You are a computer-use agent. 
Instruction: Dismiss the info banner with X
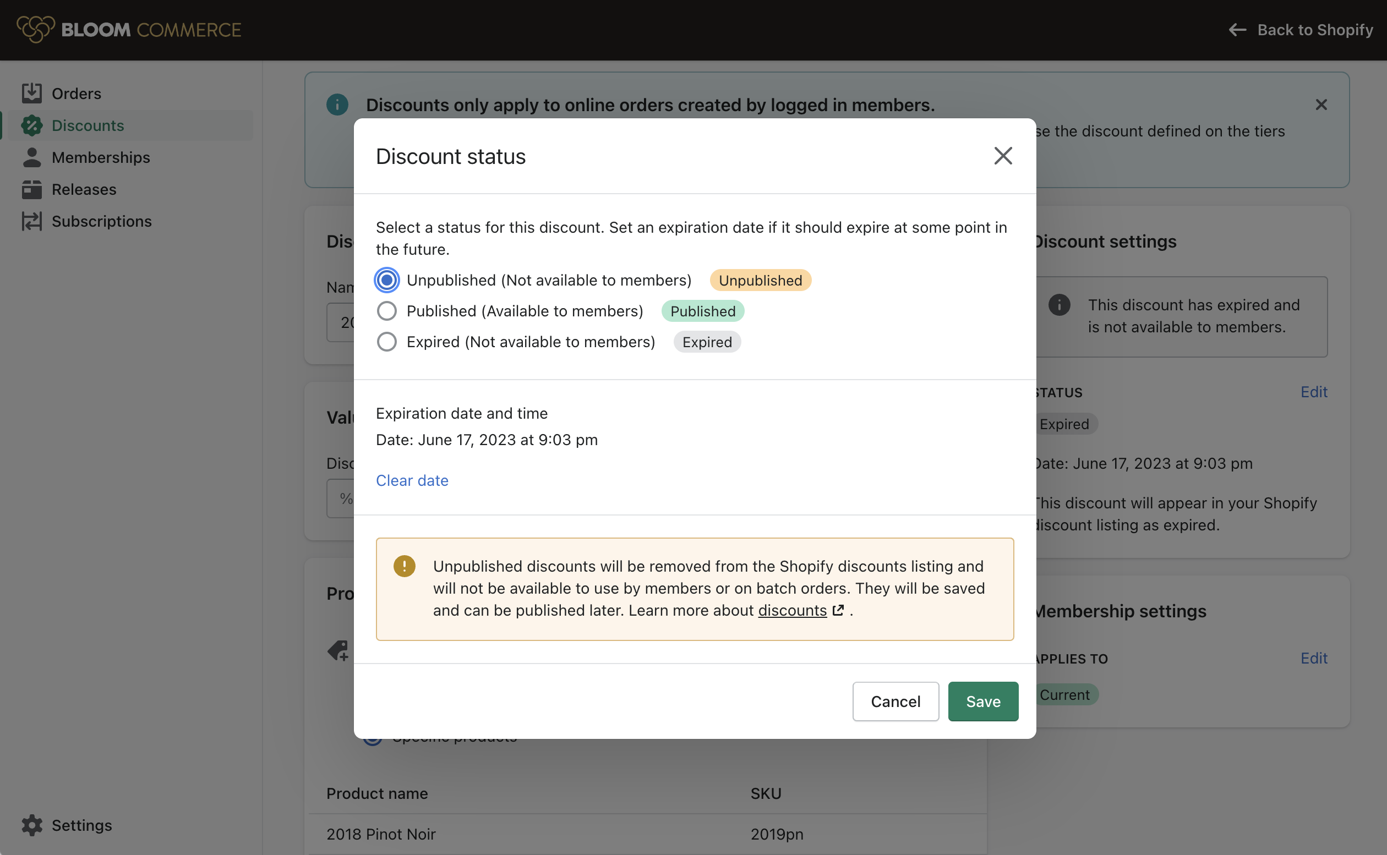click(x=1321, y=105)
